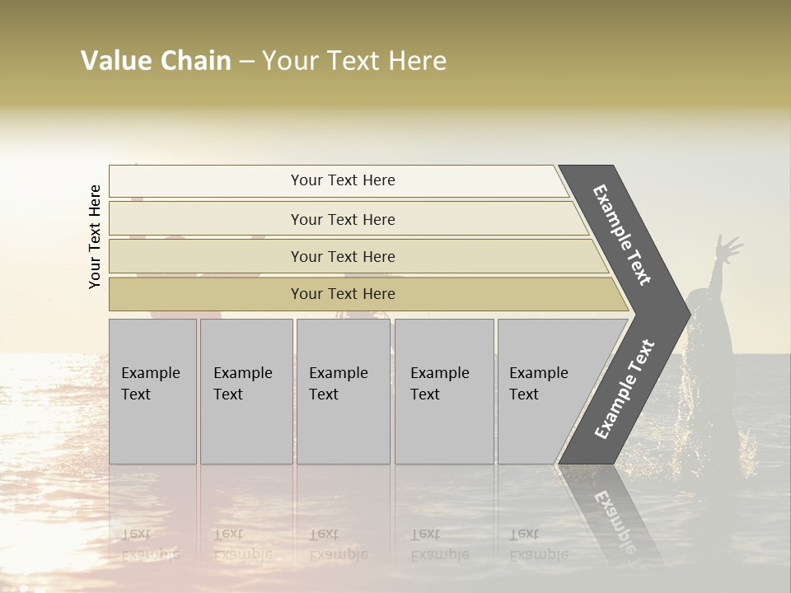Screen dimensions: 791x593
Task: Select the second Your Text Here bar
Action: point(348,218)
